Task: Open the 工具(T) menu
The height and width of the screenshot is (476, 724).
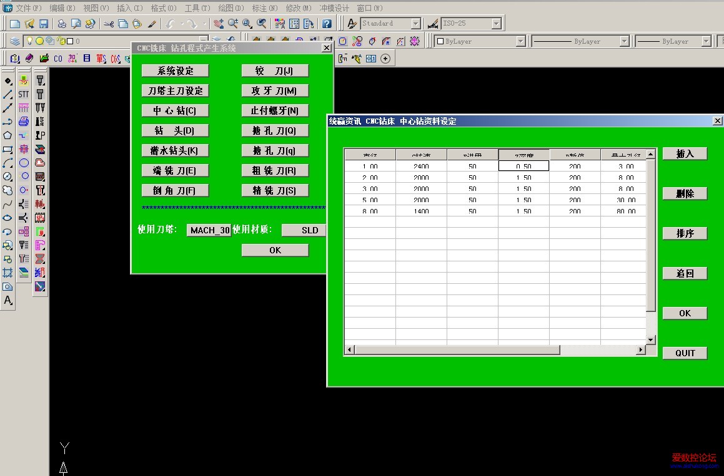Action: [197, 8]
